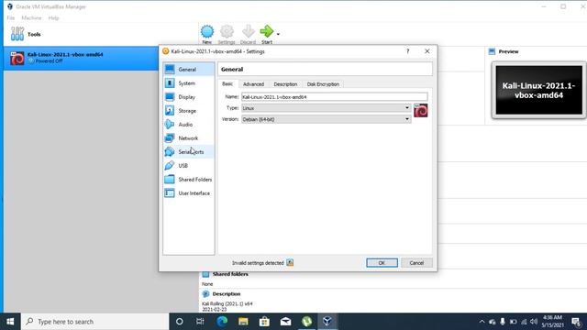Select the USB settings category

[x=189, y=165]
